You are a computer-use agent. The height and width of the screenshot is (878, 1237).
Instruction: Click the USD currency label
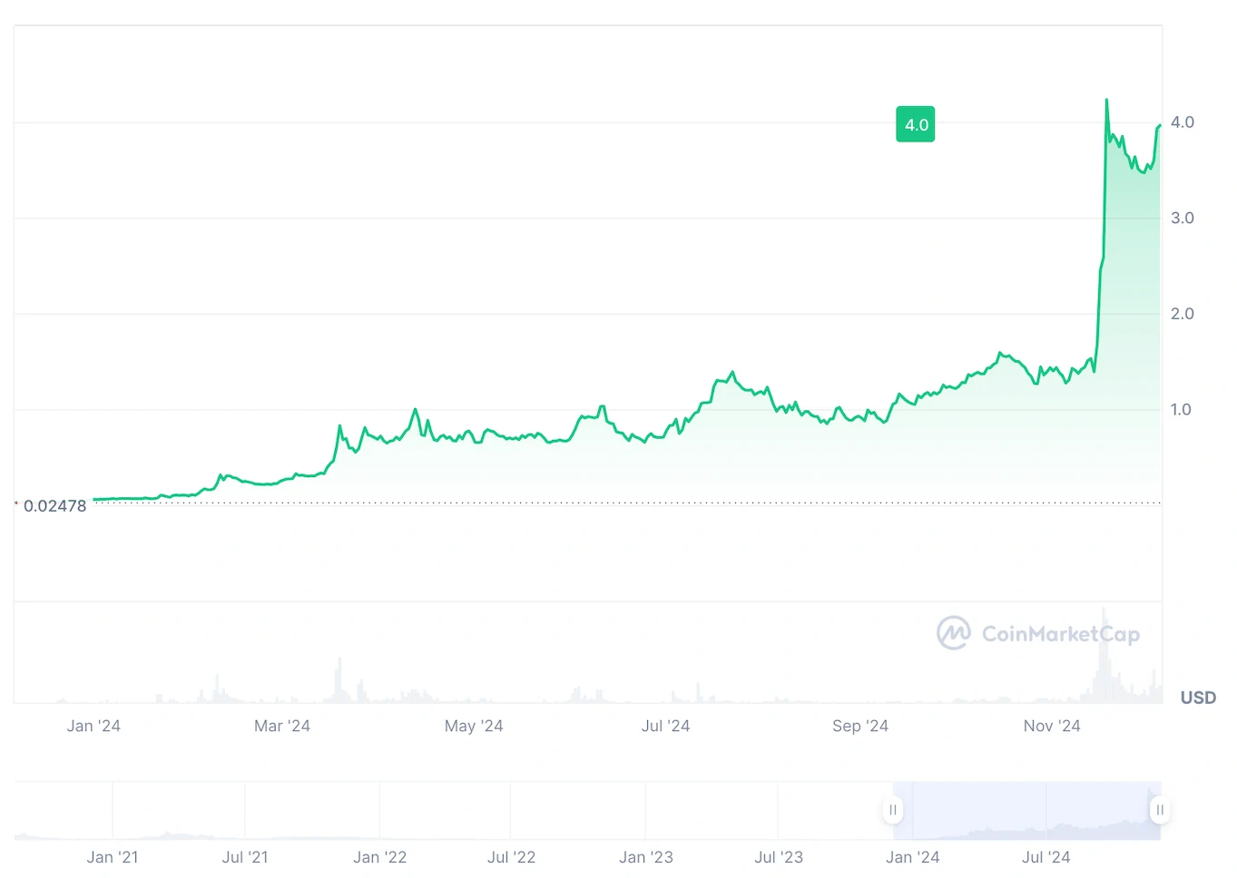(1197, 698)
